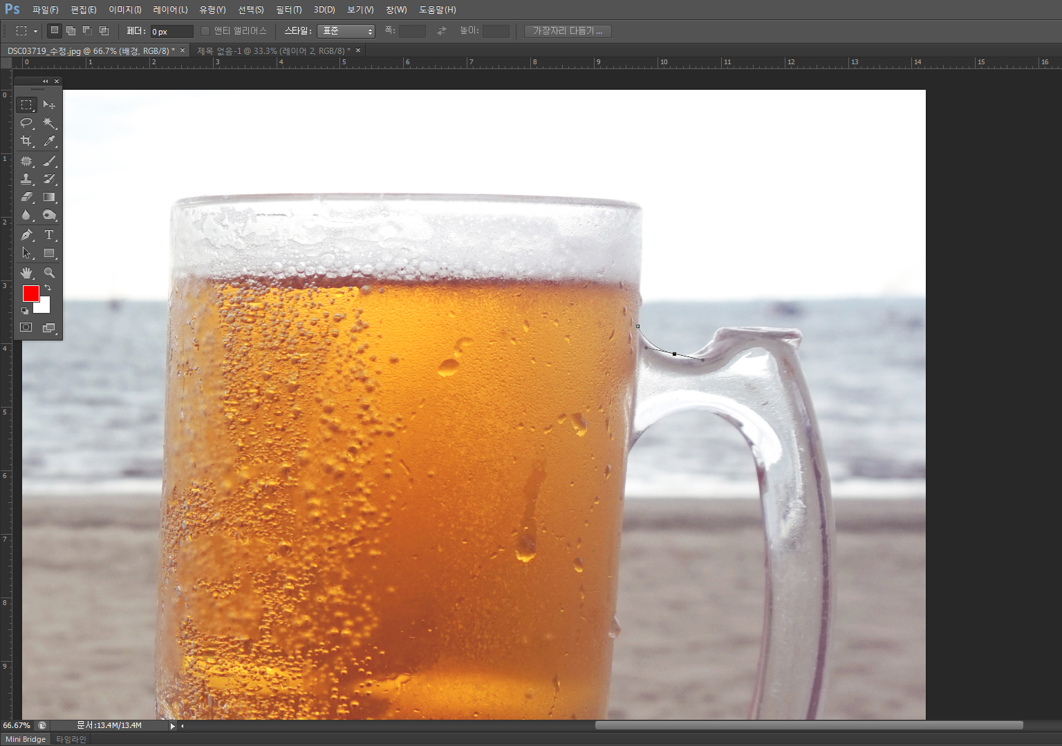The width and height of the screenshot is (1062, 746).
Task: Click the red foreground color swatch
Action: [30, 292]
